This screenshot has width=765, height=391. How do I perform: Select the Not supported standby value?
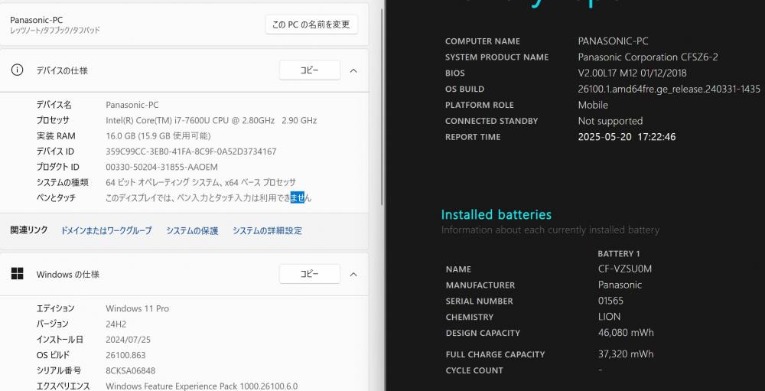click(610, 121)
